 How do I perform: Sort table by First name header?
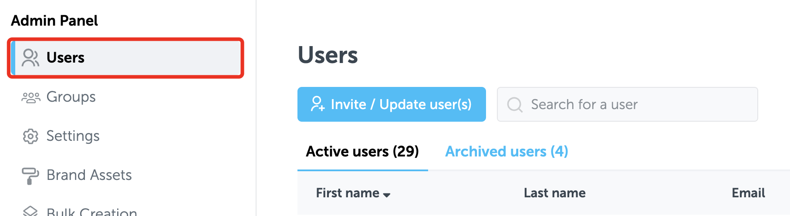point(348,193)
